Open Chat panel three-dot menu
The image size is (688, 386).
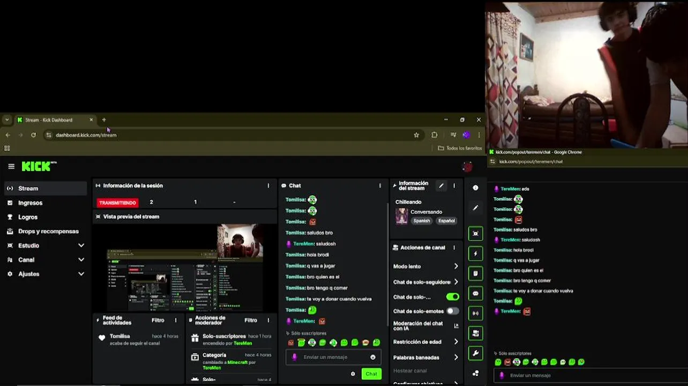[380, 185]
